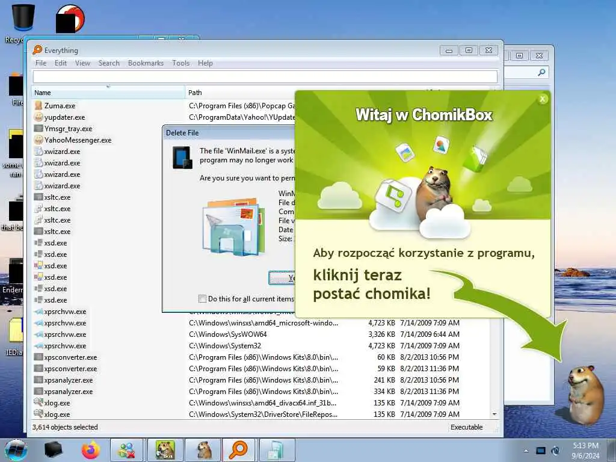
Task: Click the plain hamster icon on the taskbar
Action: coord(204,450)
